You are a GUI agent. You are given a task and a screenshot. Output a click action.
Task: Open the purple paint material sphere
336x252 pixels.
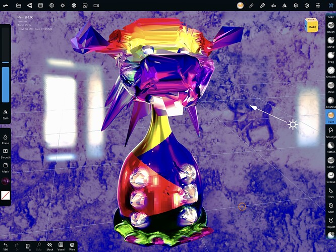coord(6,181)
